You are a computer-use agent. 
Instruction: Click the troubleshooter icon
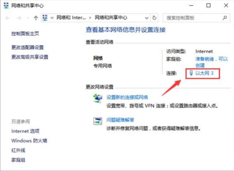(x=98, y=121)
